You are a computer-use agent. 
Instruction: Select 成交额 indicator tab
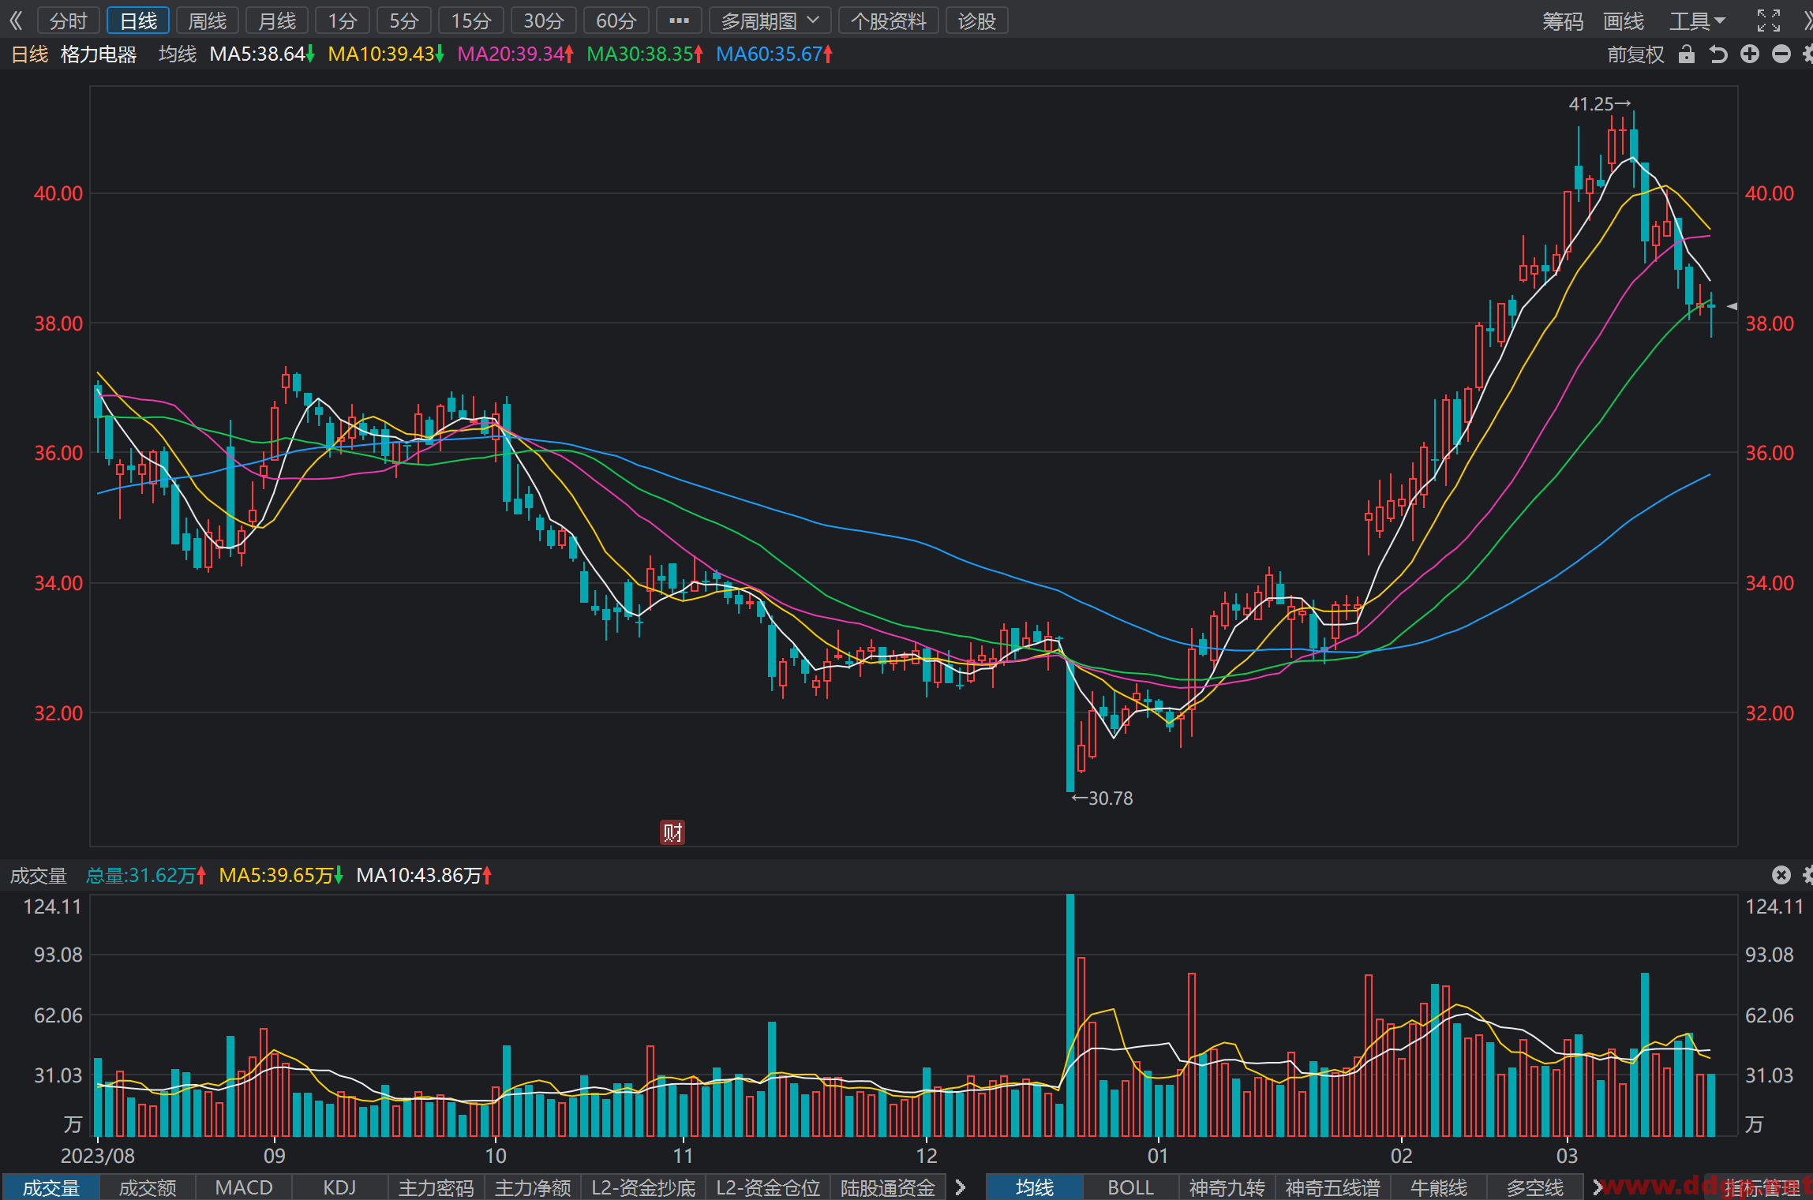pos(148,1187)
